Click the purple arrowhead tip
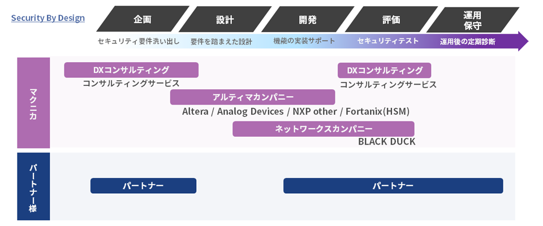 pos(523,41)
